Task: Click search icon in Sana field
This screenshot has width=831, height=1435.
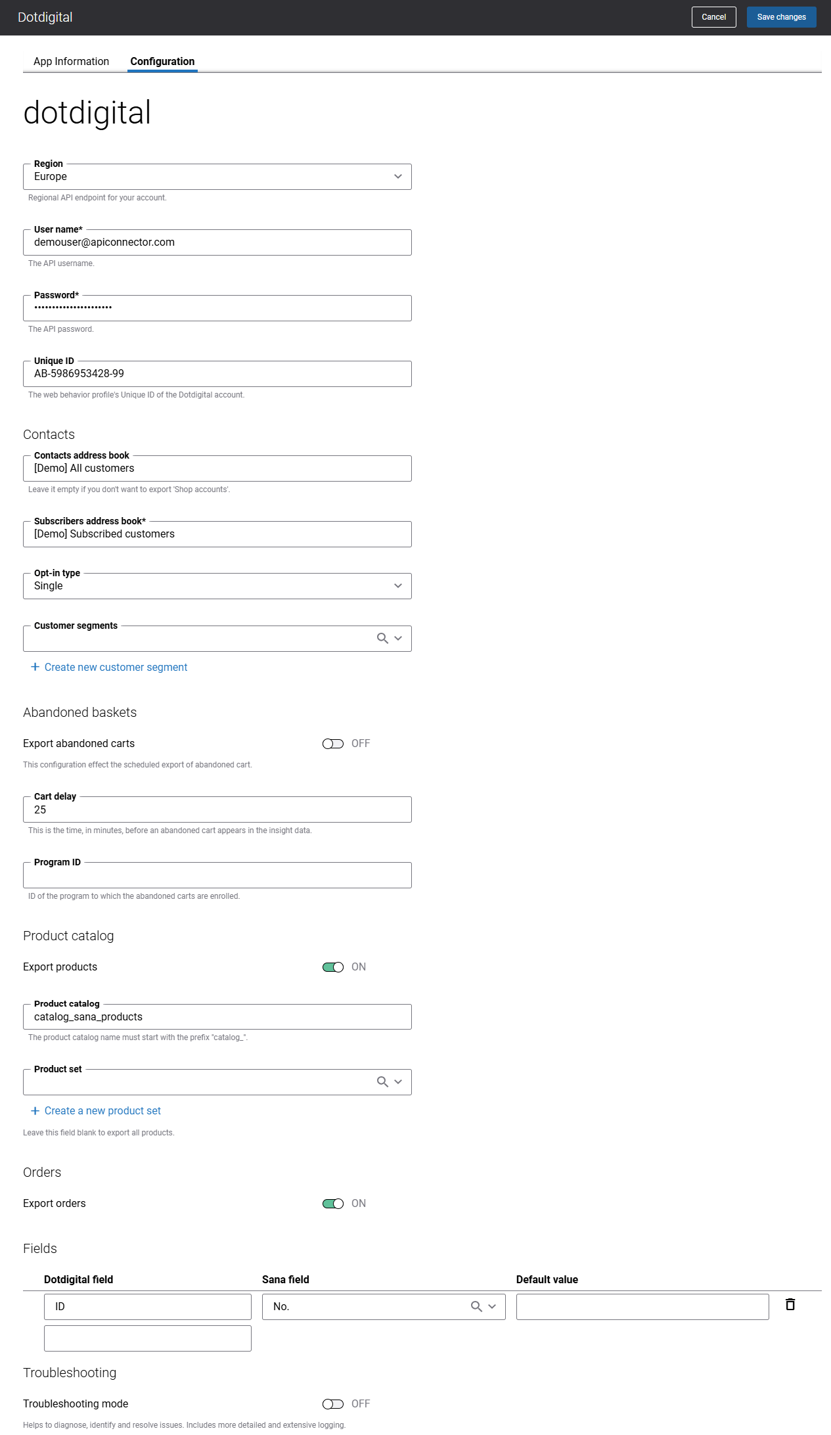Action: point(476,1306)
